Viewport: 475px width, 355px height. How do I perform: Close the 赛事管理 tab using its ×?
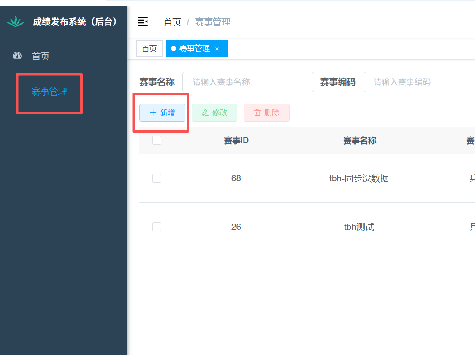pyautogui.click(x=217, y=49)
